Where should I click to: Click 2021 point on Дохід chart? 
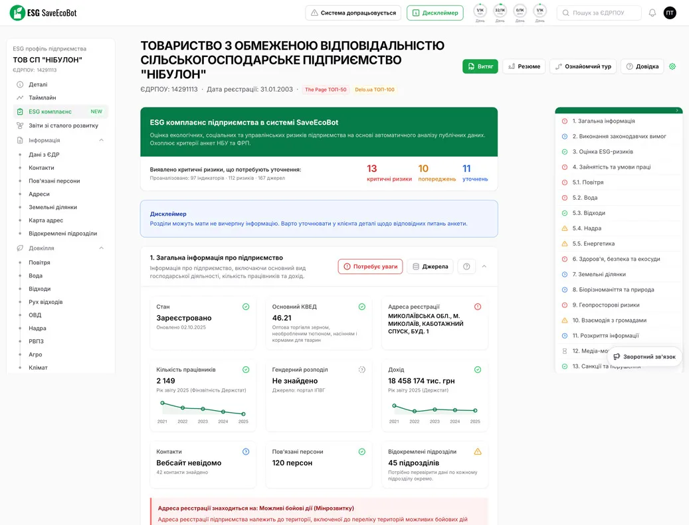(x=394, y=406)
